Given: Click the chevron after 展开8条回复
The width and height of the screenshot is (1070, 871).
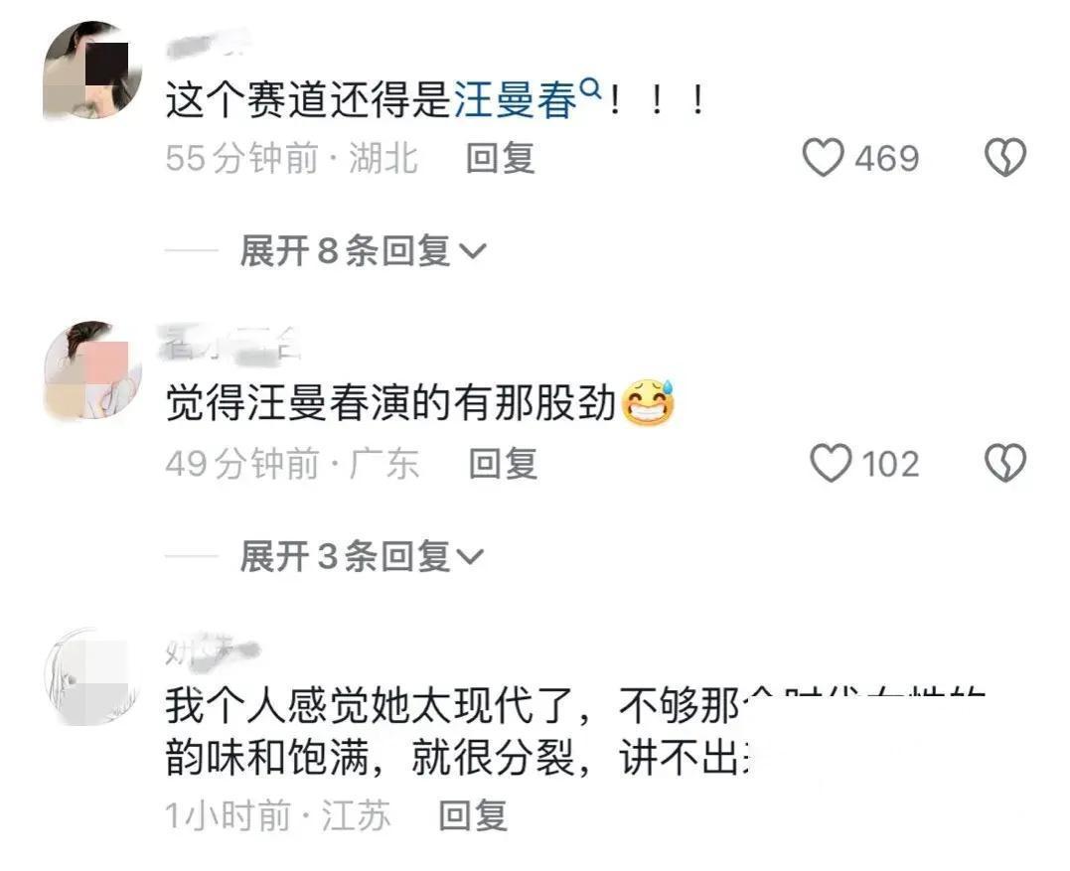Looking at the screenshot, I should point(472,251).
